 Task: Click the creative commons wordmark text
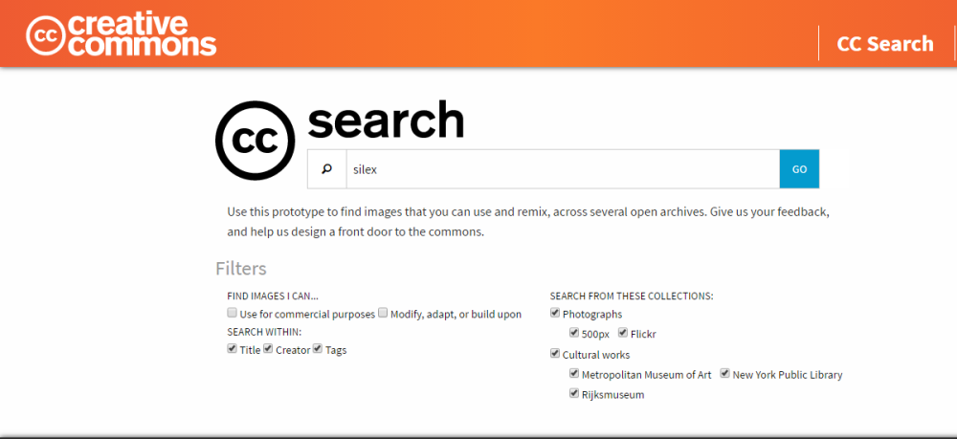point(143,34)
